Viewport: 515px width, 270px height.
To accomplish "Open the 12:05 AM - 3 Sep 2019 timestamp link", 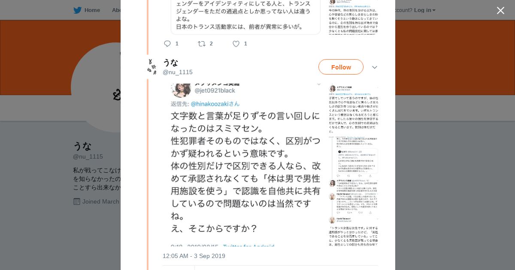I will 194,256.
